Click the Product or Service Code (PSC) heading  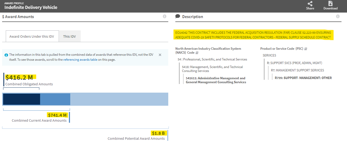click(282, 49)
